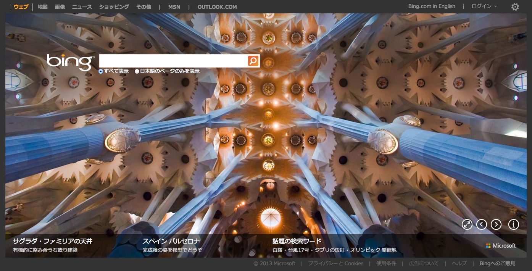Select the すべて表示 radio option
The image size is (532, 271).
click(101, 71)
